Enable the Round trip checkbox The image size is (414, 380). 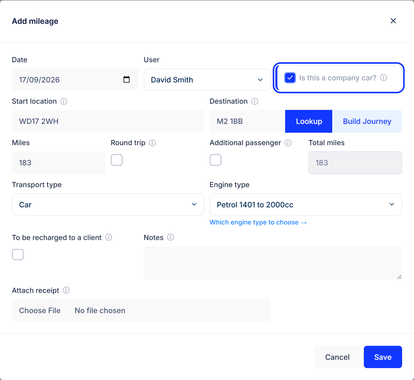117,160
